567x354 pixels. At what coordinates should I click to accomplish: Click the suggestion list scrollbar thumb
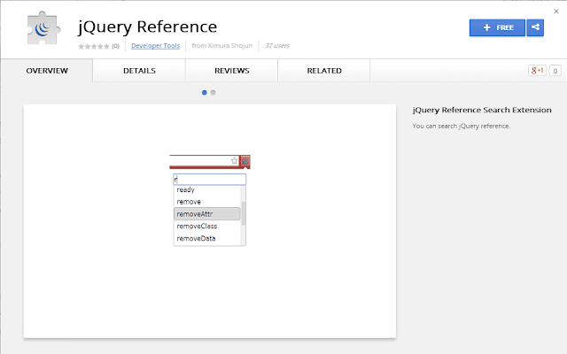[x=244, y=213]
